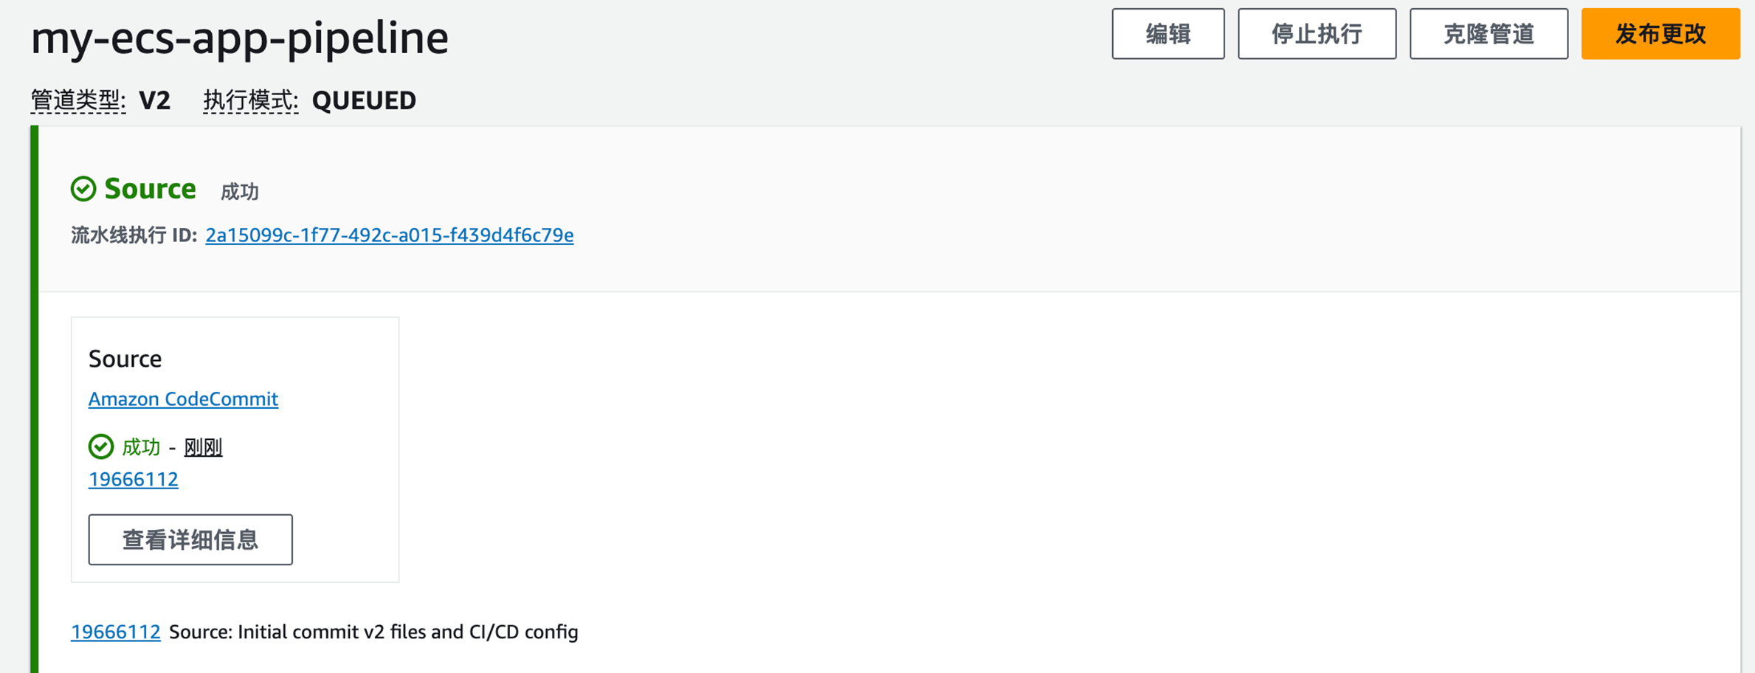This screenshot has width=1755, height=673.
Task: Open the Amazon CodeCommit link
Action: tap(183, 399)
